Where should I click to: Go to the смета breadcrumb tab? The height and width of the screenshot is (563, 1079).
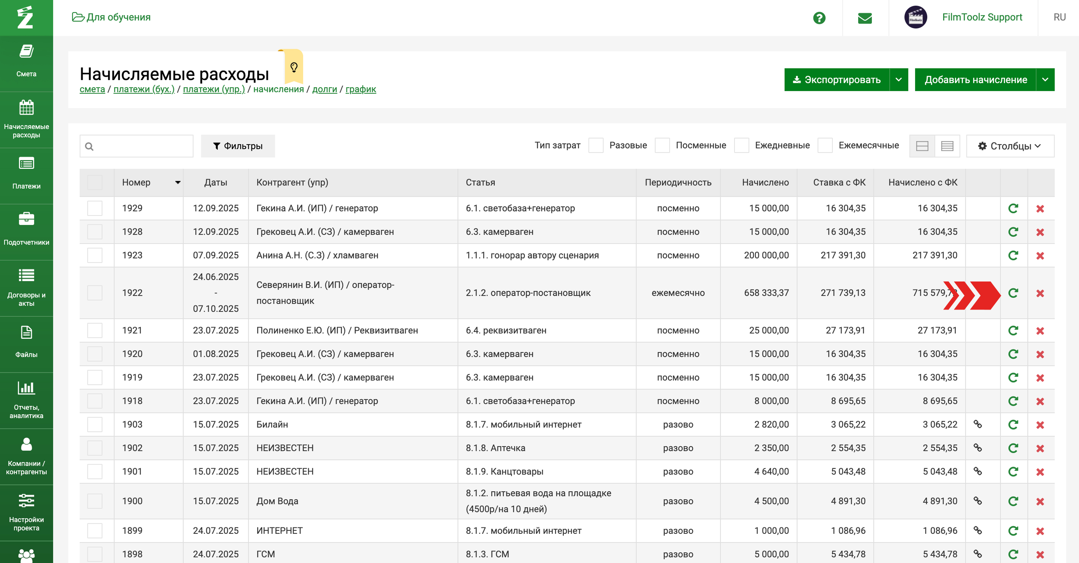pyautogui.click(x=92, y=89)
